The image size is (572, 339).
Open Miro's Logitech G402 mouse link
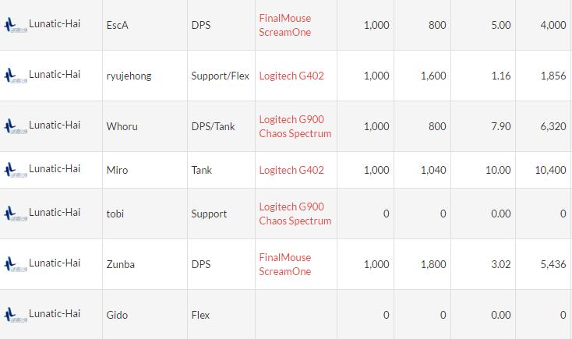[x=291, y=170]
